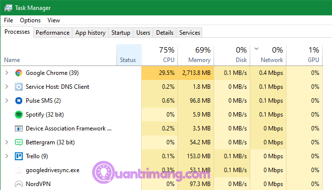Viewport: 332px width, 190px height.
Task: Select the Device Association Framework process name
Action: pyautogui.click(x=68, y=128)
